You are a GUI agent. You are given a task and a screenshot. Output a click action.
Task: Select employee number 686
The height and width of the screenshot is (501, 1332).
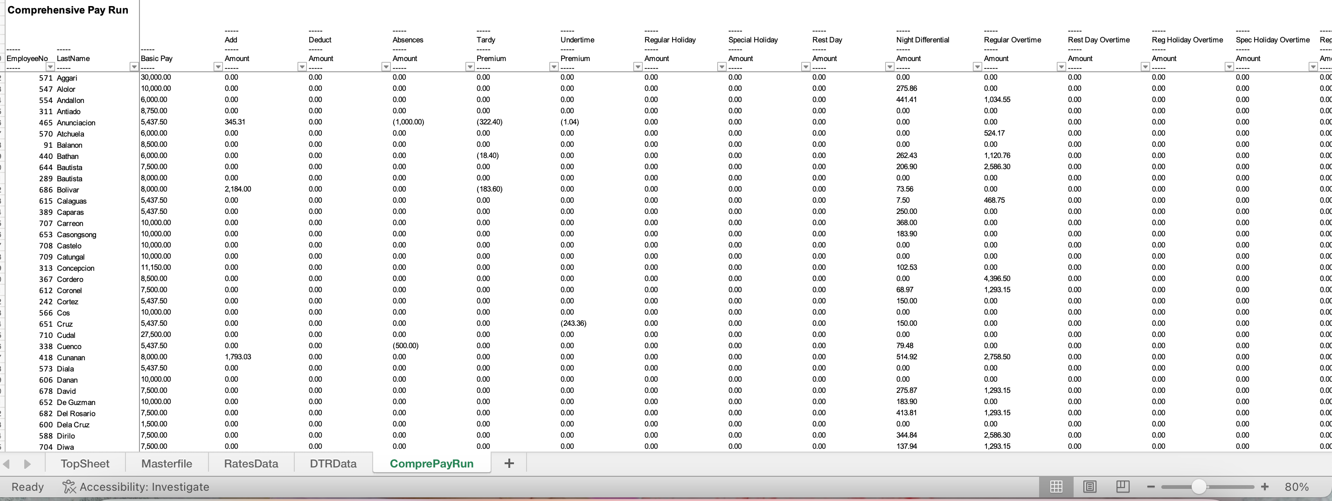[46, 190]
